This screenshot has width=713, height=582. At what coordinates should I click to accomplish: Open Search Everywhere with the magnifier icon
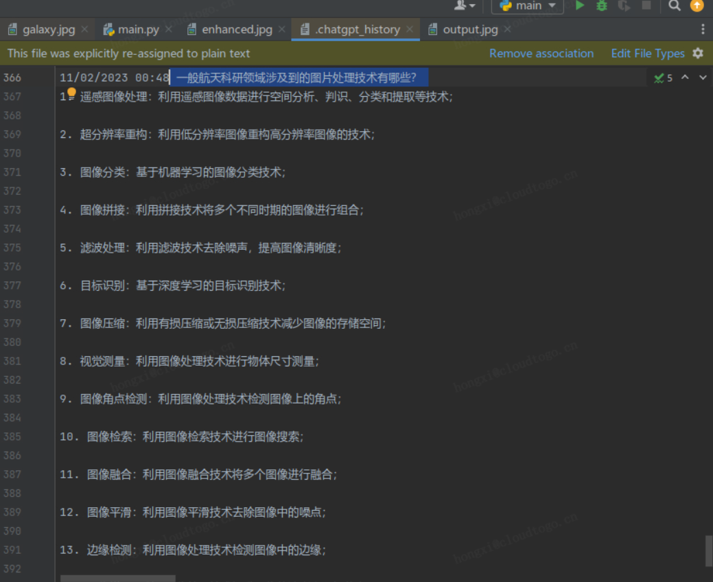(x=673, y=6)
